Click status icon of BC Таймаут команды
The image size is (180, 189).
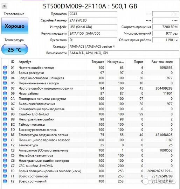5,124
